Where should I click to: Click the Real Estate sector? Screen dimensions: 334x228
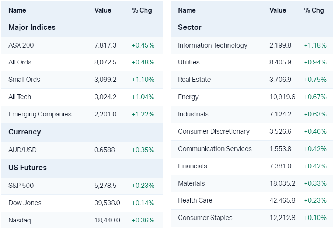[x=194, y=80]
